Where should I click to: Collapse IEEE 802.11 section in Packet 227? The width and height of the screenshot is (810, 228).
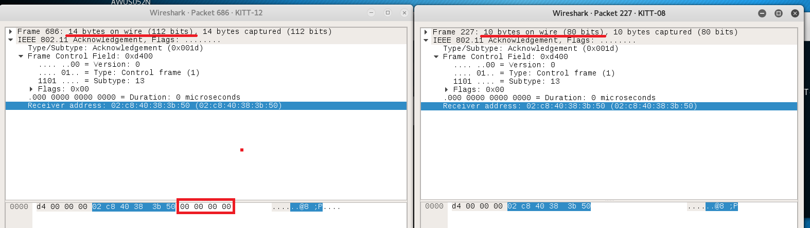pyautogui.click(x=426, y=41)
